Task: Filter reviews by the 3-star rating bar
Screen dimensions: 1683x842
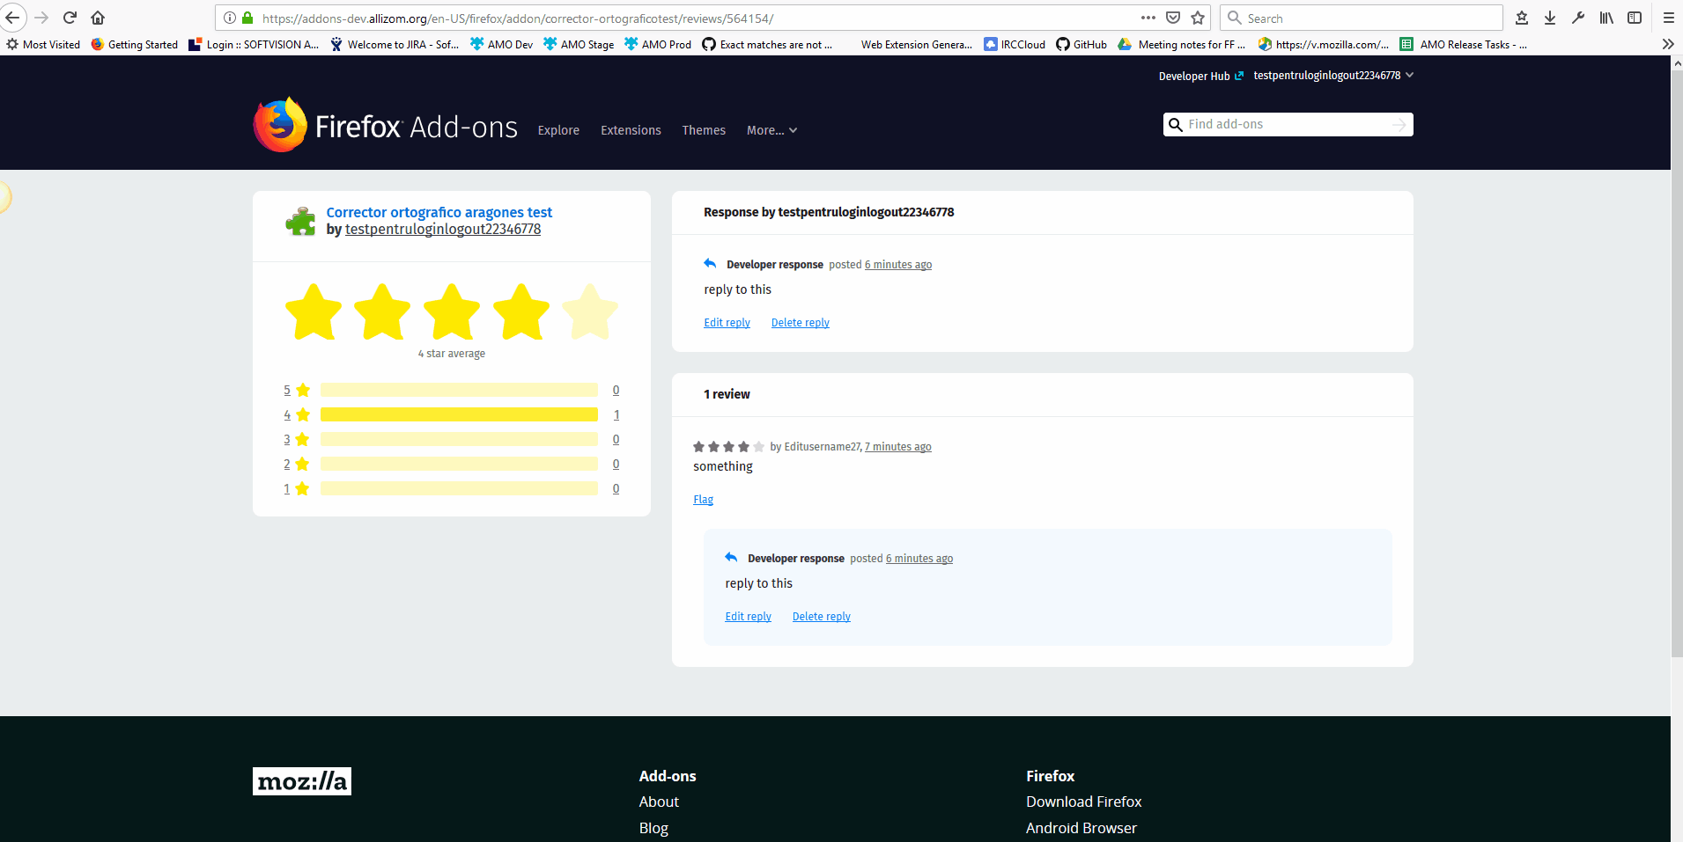Action: [x=459, y=439]
